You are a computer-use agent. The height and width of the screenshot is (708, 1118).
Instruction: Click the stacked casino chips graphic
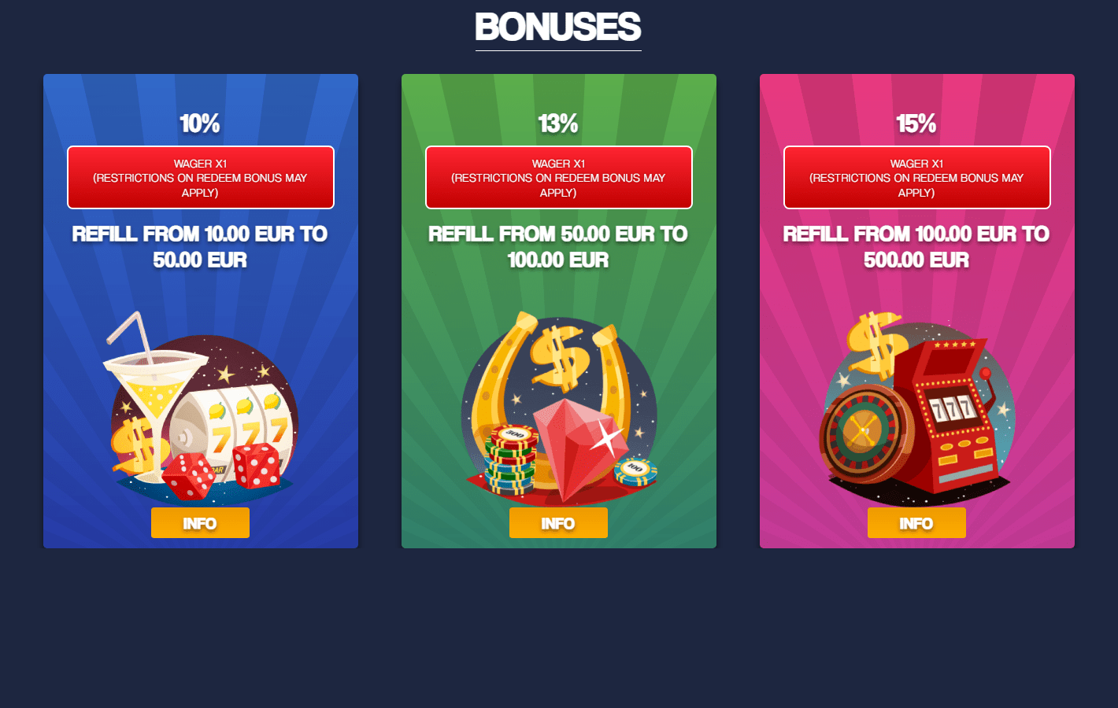[512, 459]
